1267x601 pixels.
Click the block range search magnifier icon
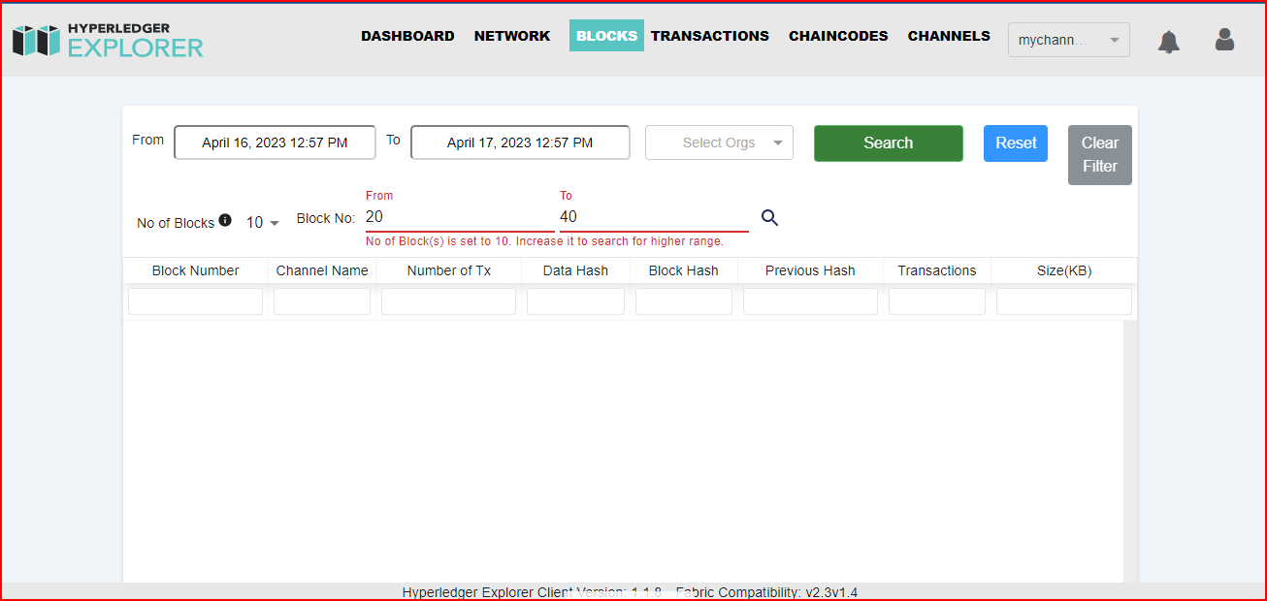point(769,217)
